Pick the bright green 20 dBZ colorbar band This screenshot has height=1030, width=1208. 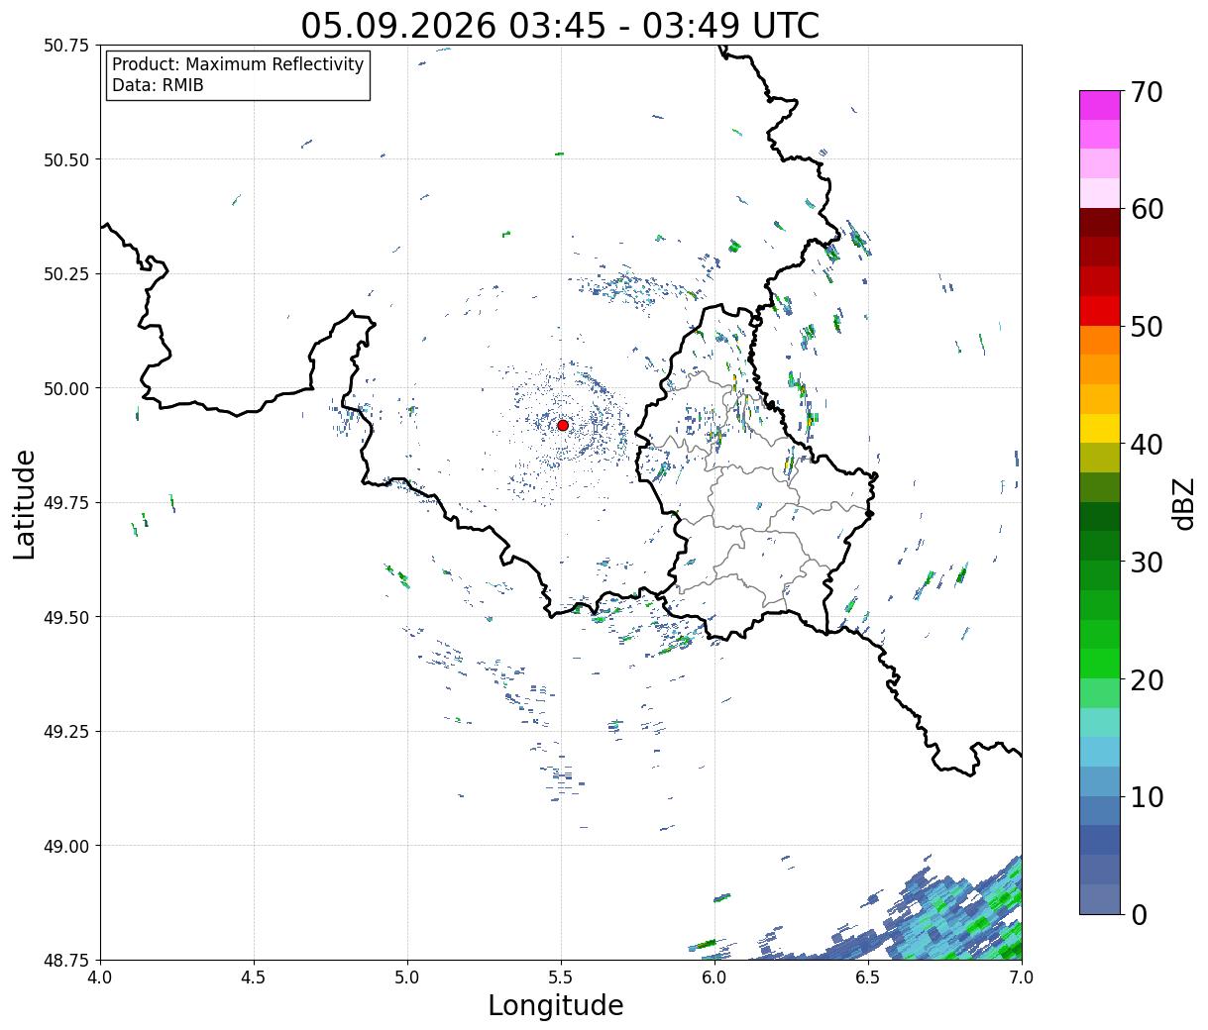[1100, 664]
